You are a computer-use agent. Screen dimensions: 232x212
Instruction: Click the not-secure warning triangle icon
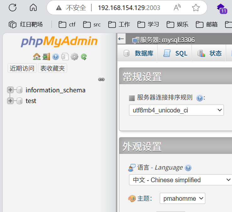click(x=59, y=8)
